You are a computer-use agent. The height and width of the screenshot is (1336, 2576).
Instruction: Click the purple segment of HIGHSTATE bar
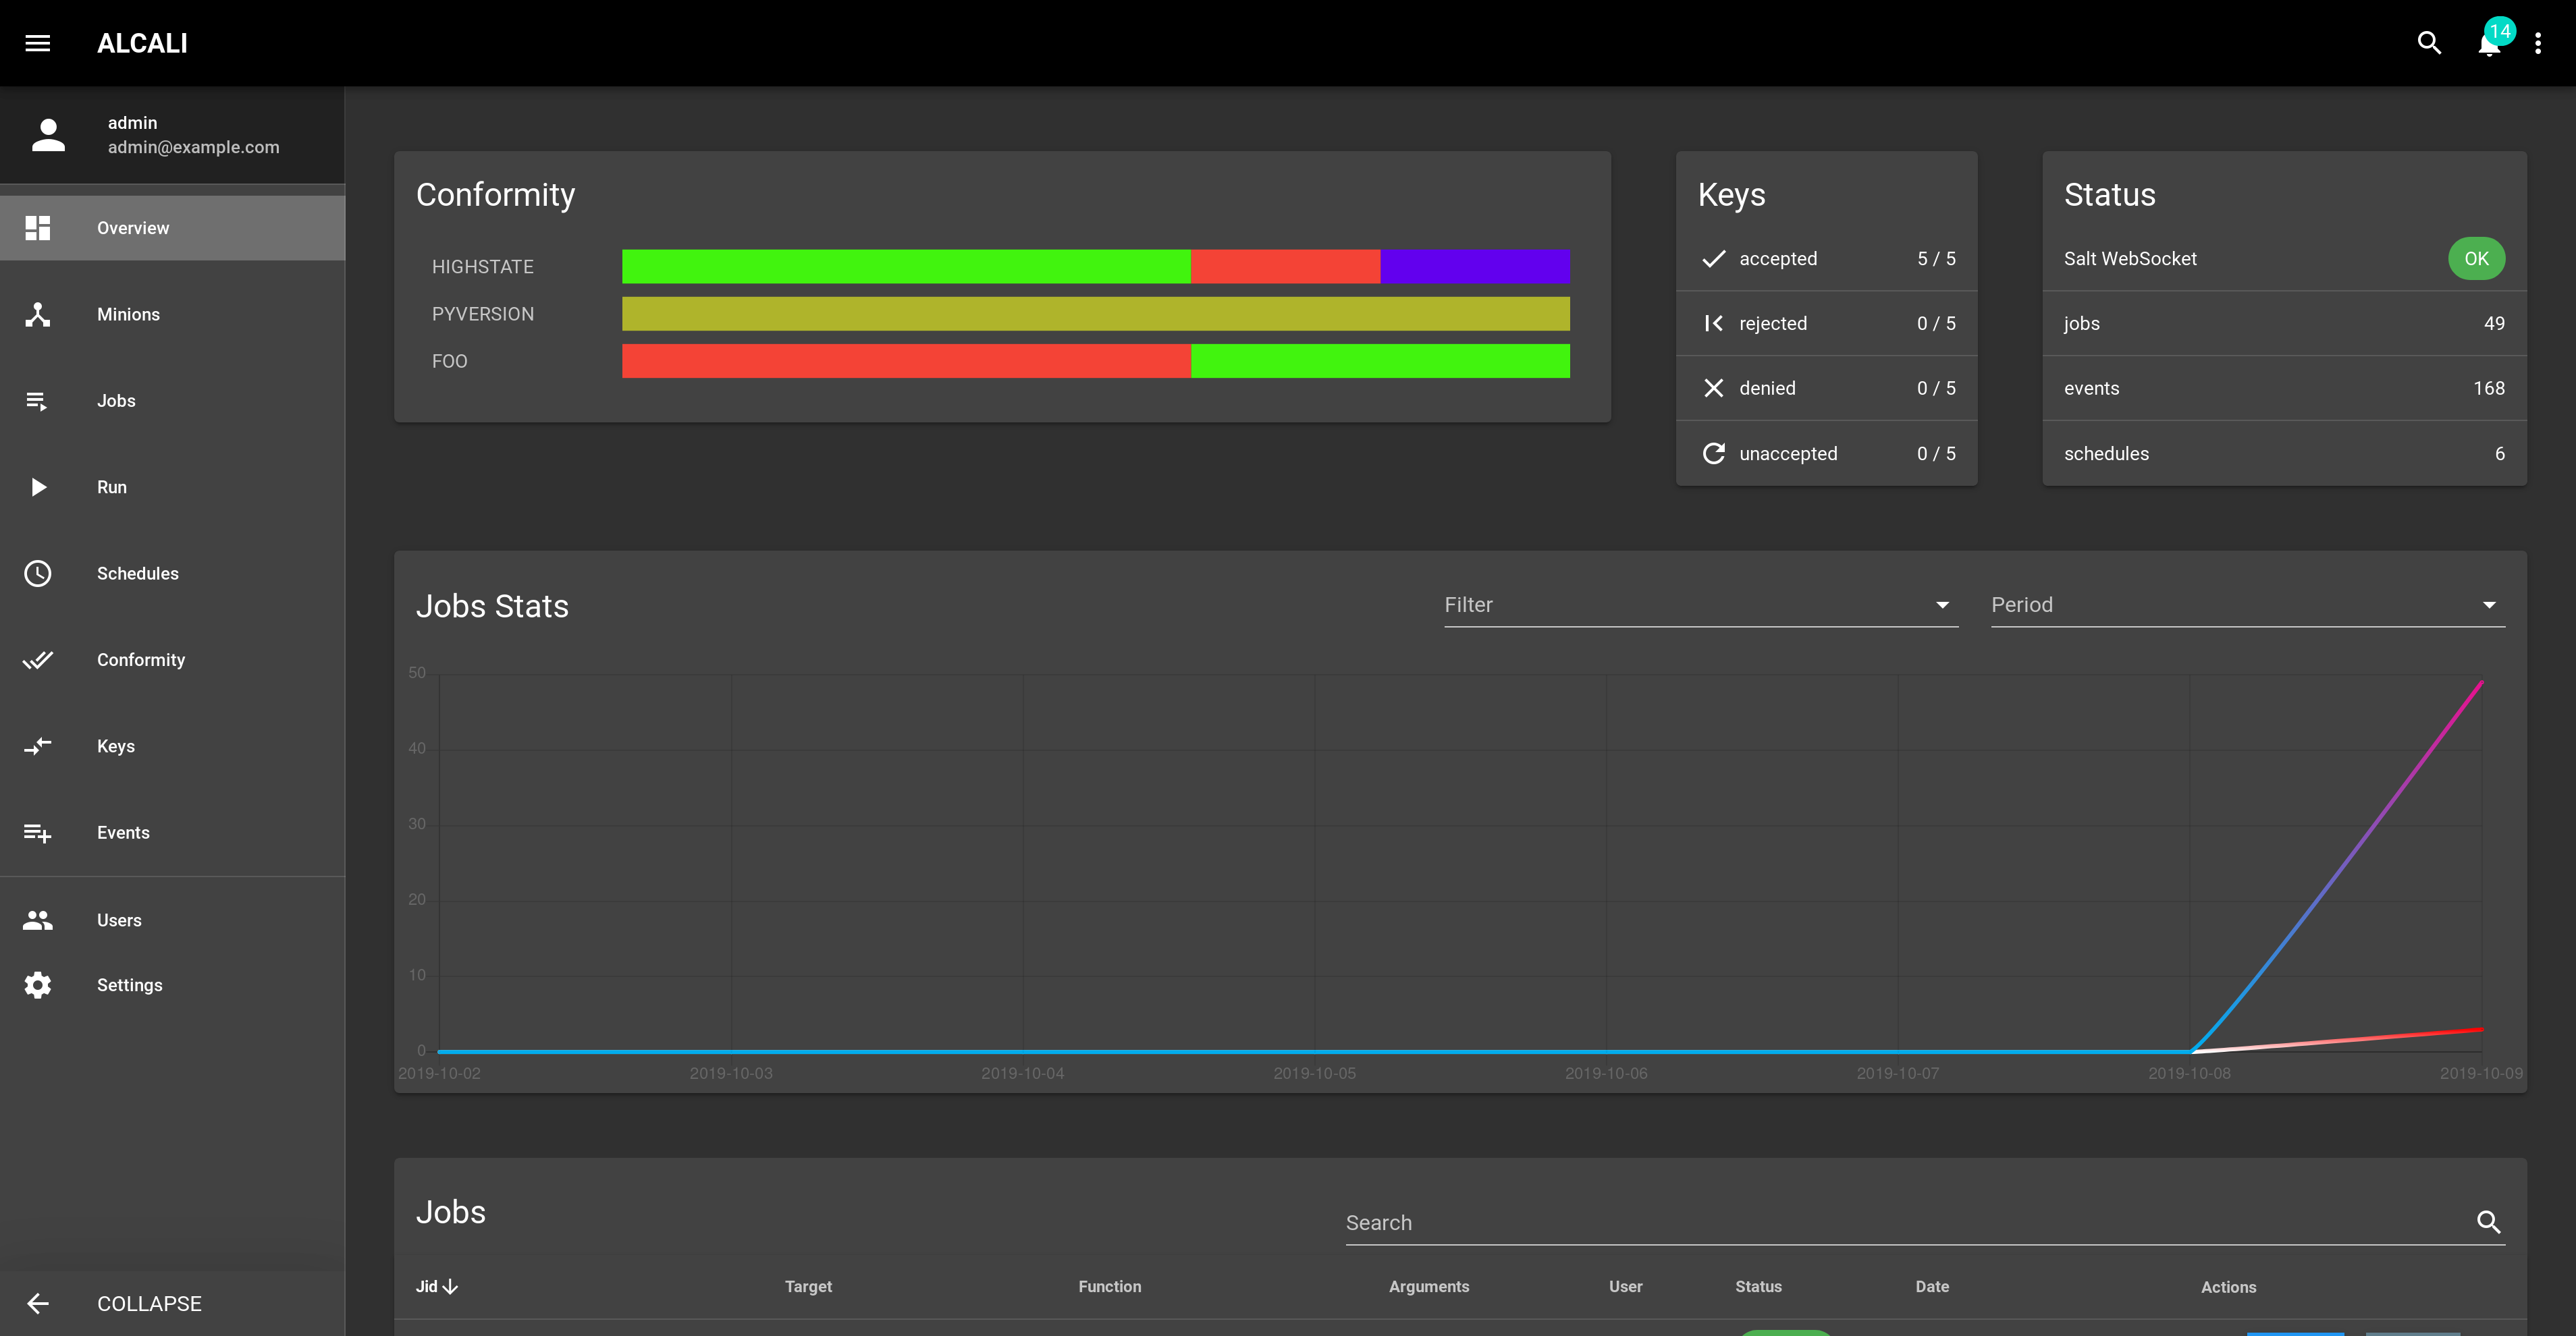[x=1474, y=267]
